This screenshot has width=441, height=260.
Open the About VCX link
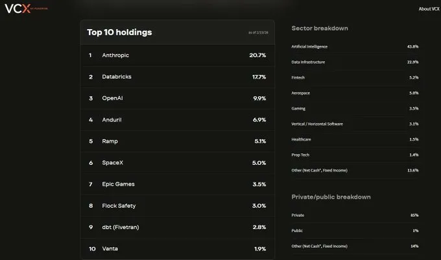429,9
